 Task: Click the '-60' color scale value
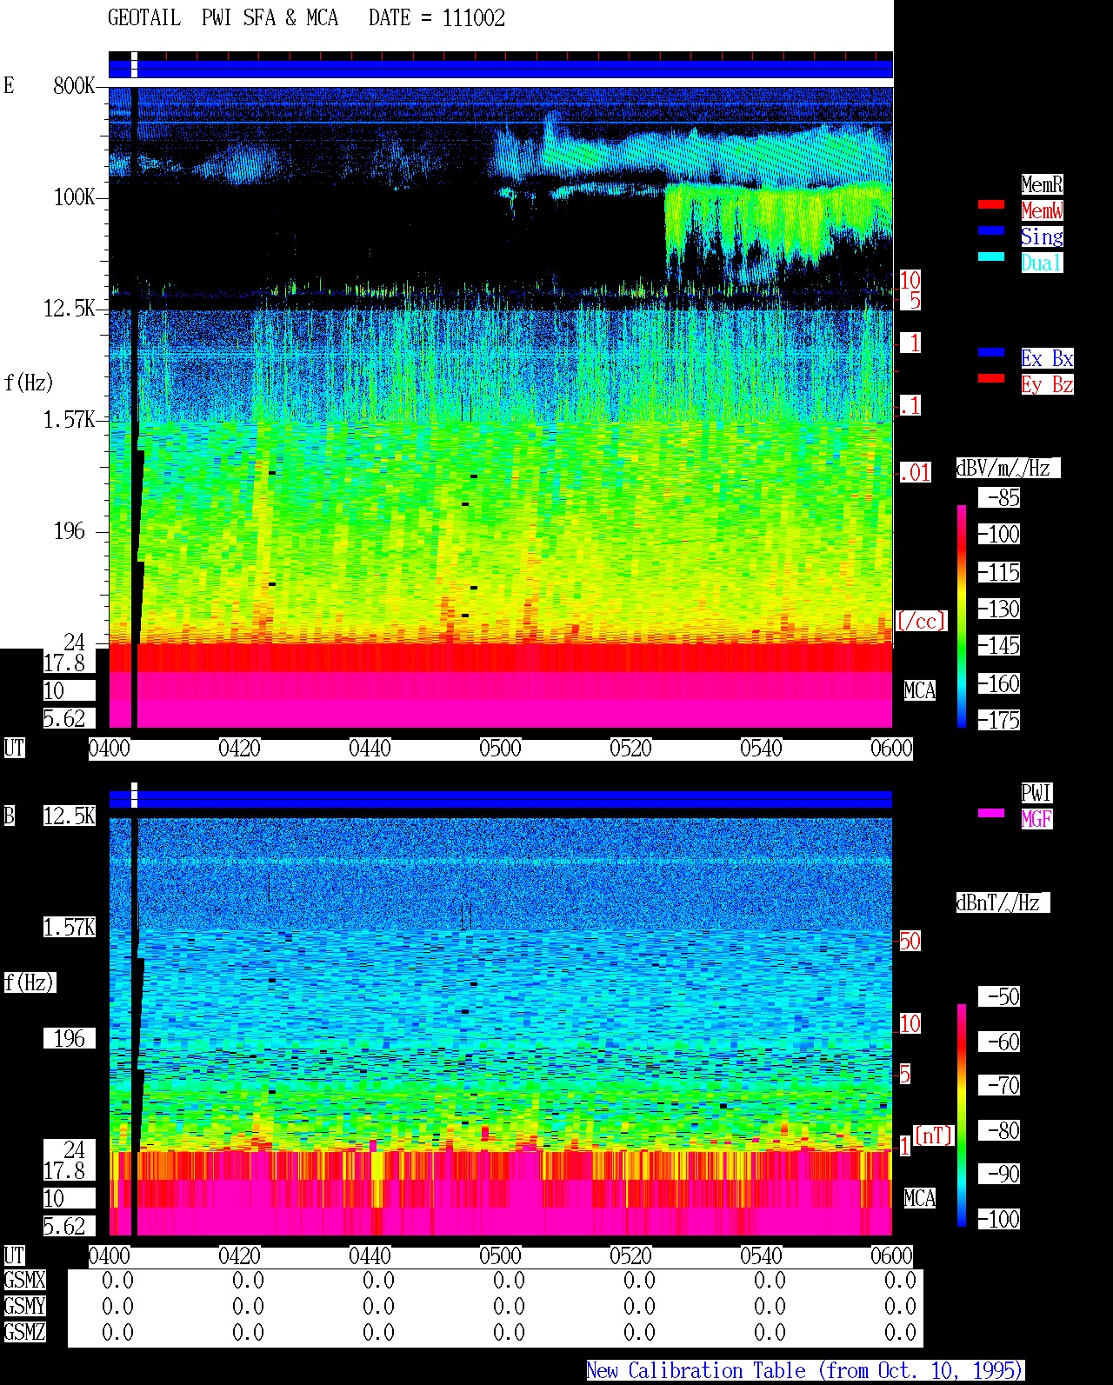point(1000,1042)
